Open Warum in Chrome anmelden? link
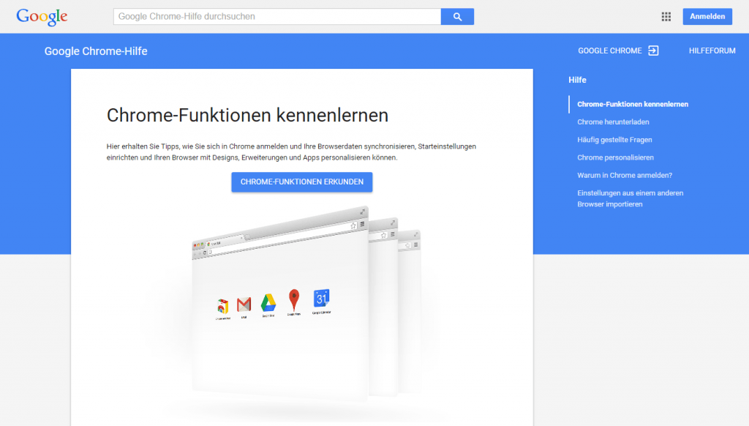The width and height of the screenshot is (749, 426). tap(624, 175)
